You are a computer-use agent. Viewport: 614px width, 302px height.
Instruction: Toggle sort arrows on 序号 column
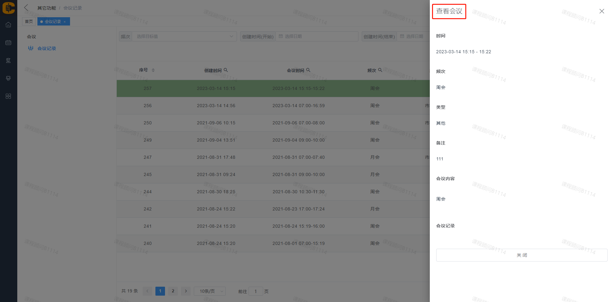coord(153,70)
